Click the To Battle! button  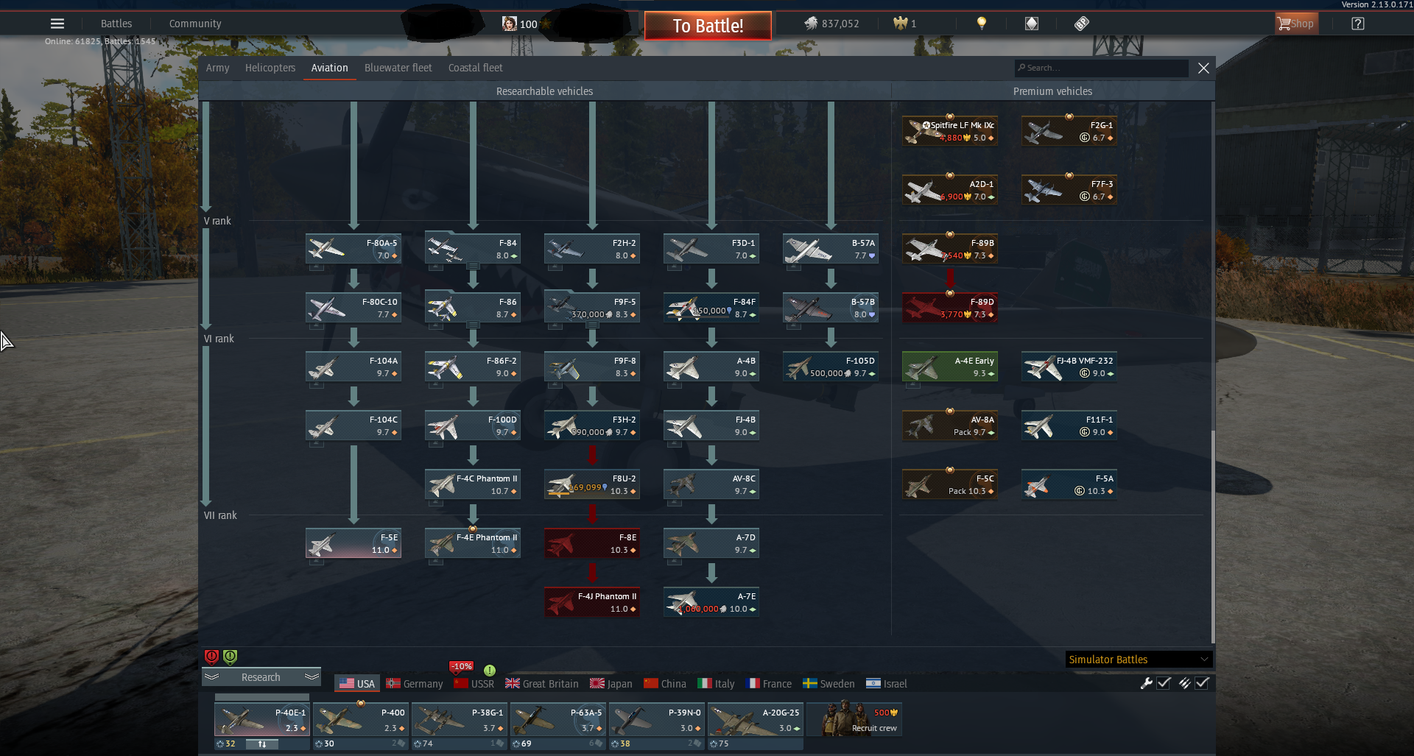click(708, 26)
